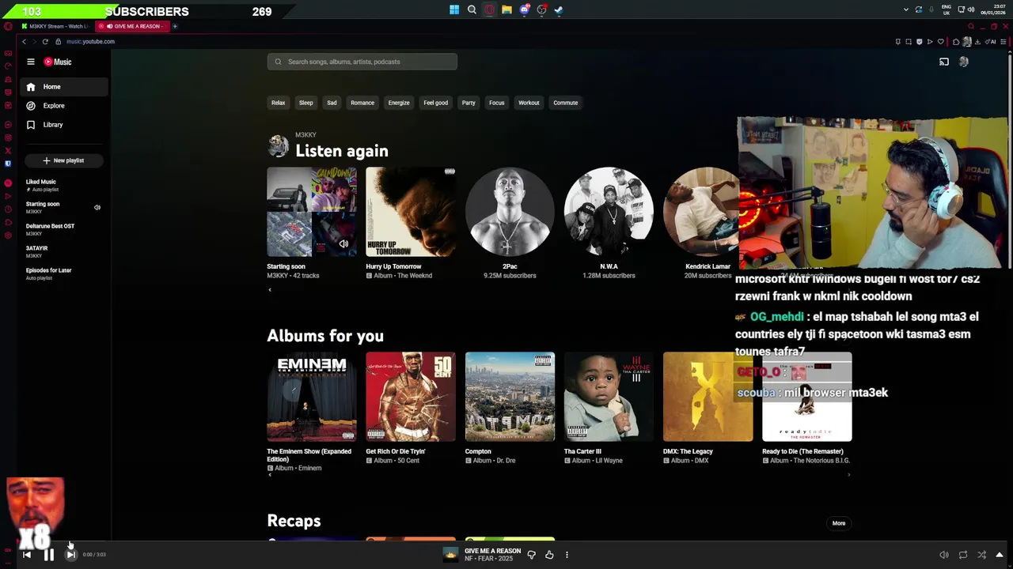The height and width of the screenshot is (569, 1013).
Task: Skip to the previous track
Action: pos(26,555)
